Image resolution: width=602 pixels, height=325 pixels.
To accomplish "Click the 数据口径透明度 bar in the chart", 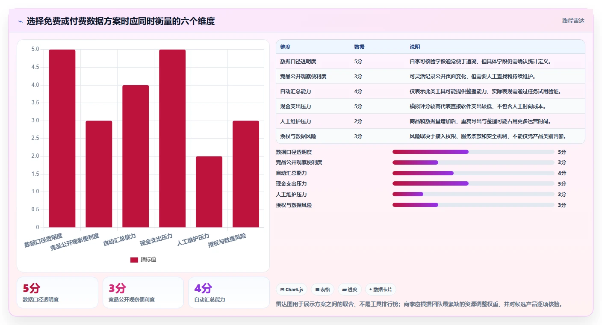I will [62, 138].
